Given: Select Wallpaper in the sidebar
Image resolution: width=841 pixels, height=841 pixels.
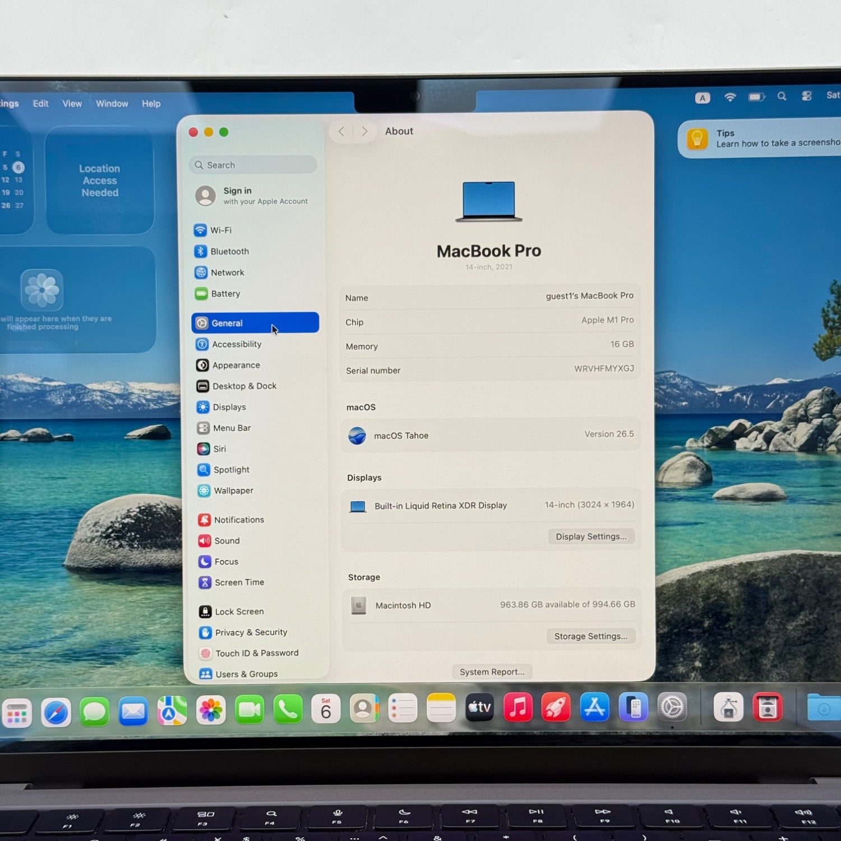Looking at the screenshot, I should pos(257,491).
